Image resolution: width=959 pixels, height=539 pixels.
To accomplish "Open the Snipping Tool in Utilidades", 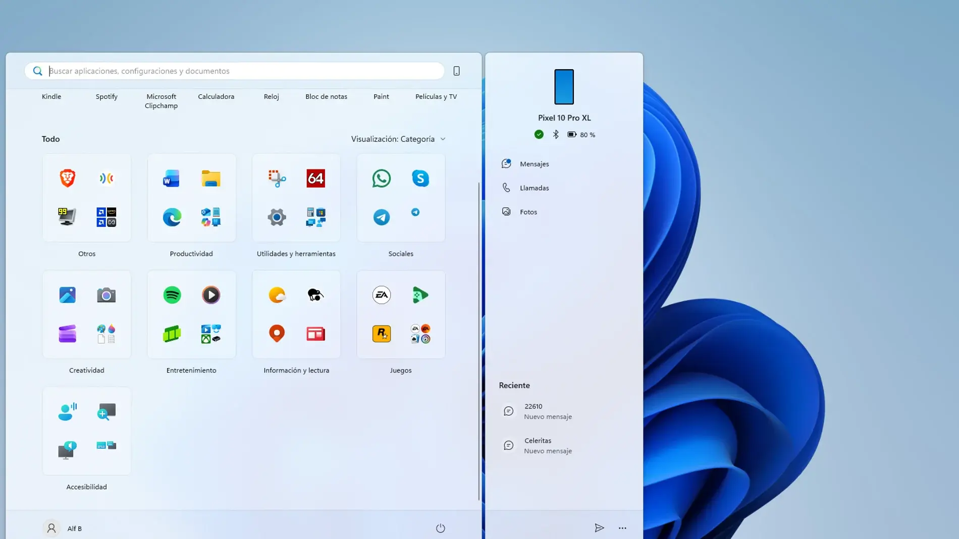I will (276, 178).
